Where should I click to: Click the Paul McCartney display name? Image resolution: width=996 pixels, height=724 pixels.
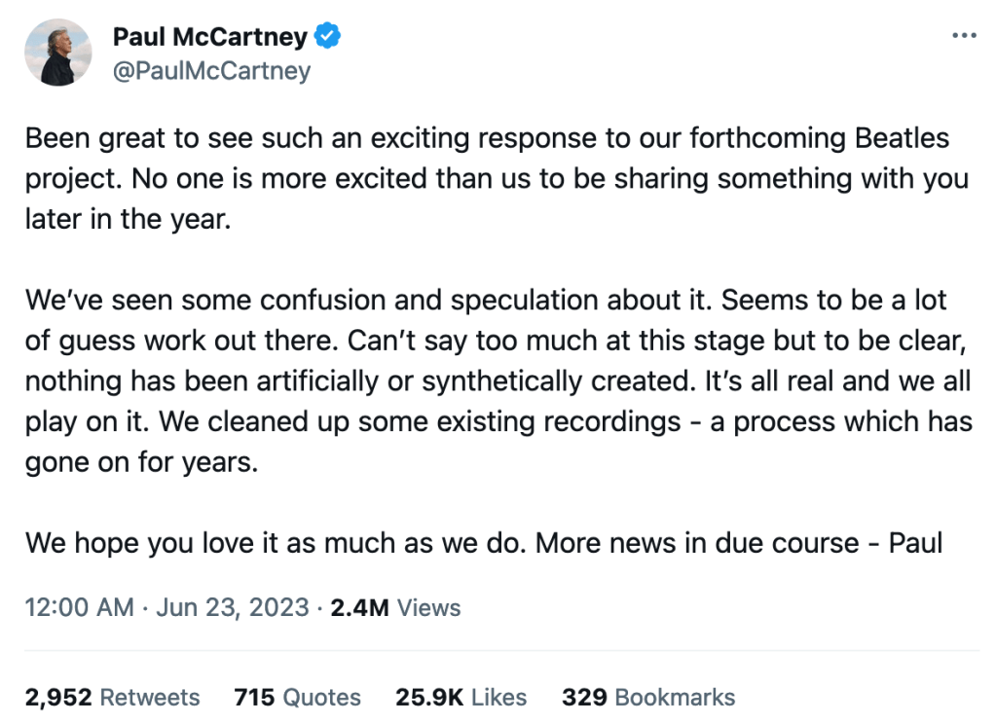tap(209, 38)
